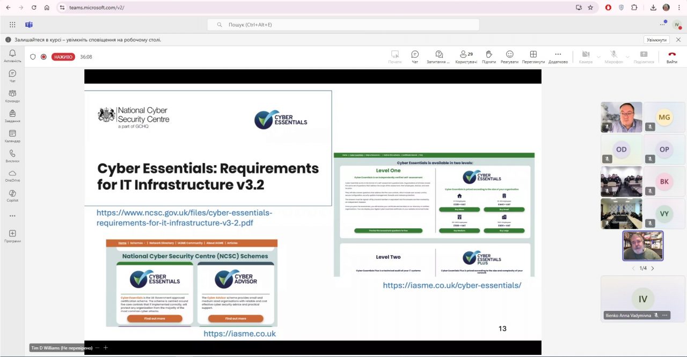Click the Teams search field (Пошук)
This screenshot has width=687, height=357.
tap(343, 25)
